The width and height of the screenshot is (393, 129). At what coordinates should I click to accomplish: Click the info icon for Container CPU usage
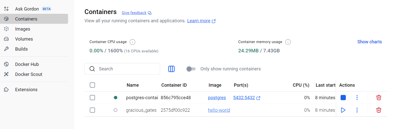[x=132, y=42]
